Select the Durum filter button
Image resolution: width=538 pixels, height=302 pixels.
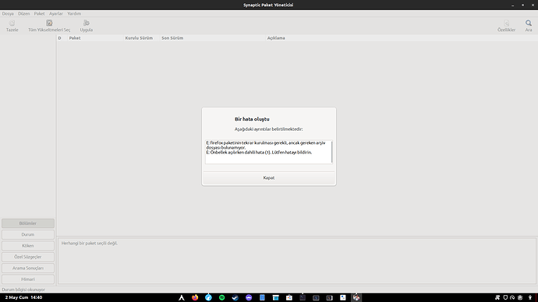coord(28,234)
